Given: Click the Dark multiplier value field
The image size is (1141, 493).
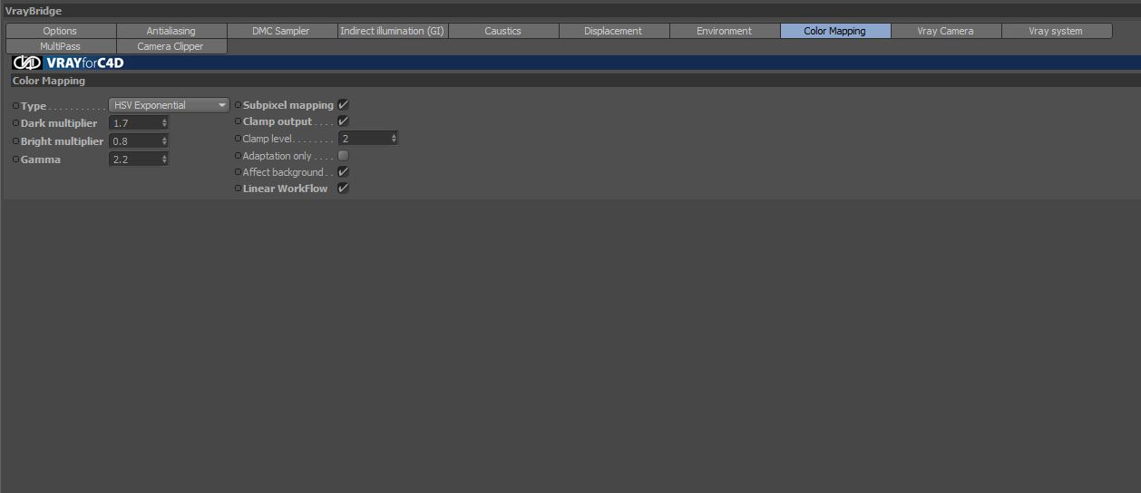Looking at the screenshot, I should [x=139, y=123].
